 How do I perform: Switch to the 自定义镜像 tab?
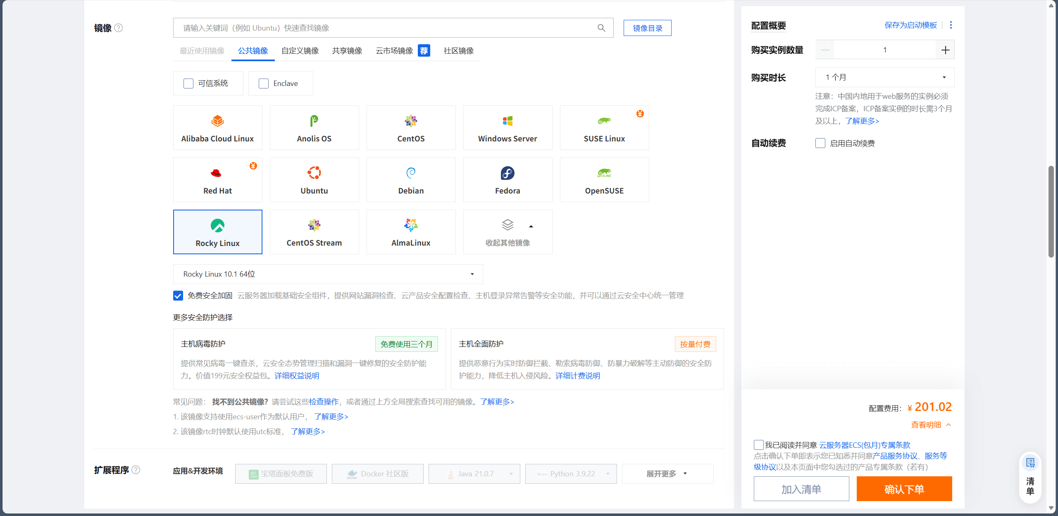tap(300, 51)
